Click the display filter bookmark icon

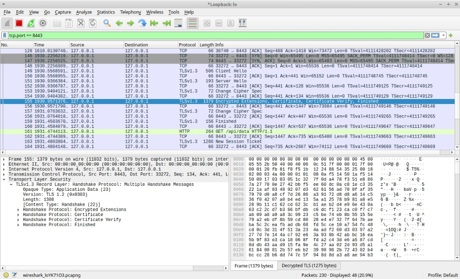pos(4,35)
